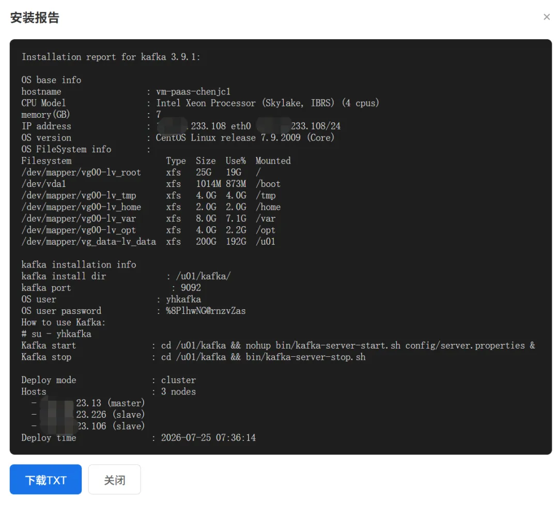Click the 'OS base info' heading
The width and height of the screenshot is (558, 505).
pos(51,80)
